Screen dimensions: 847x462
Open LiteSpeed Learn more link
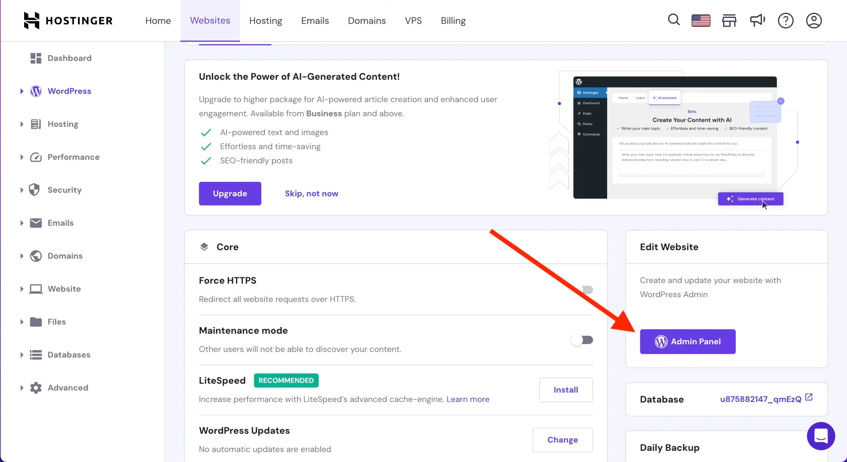click(468, 399)
